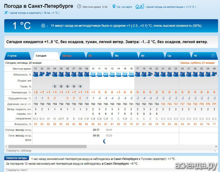This screenshot has width=220, height=172.
Task: Click the airplane icon for airport archive
Action: 6,13
